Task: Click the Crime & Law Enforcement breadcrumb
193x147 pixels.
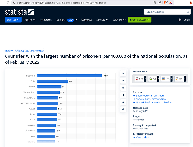Action: [29, 51]
